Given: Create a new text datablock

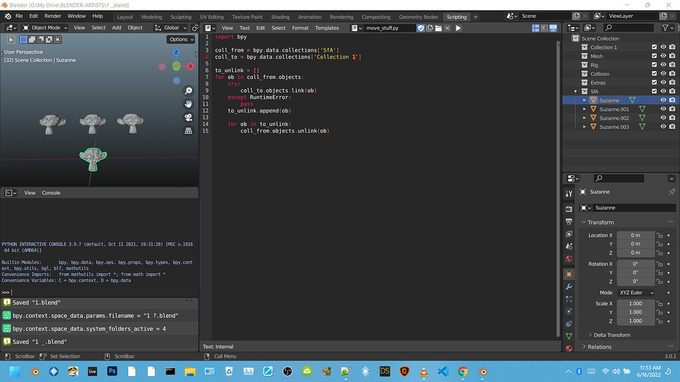Looking at the screenshot, I should 430,28.
